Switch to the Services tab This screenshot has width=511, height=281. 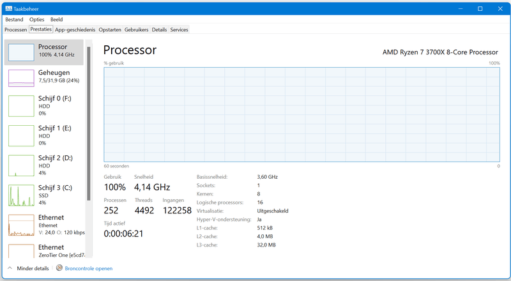(x=179, y=29)
